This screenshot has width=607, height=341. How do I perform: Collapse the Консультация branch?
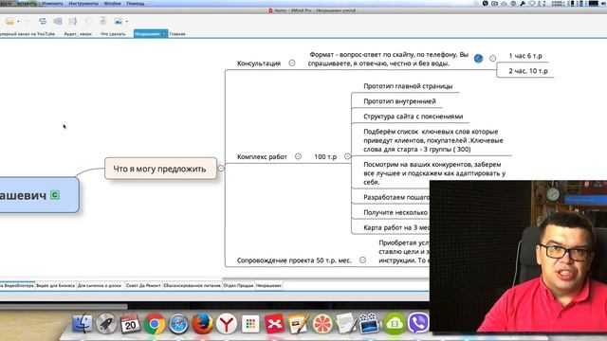[x=292, y=63]
